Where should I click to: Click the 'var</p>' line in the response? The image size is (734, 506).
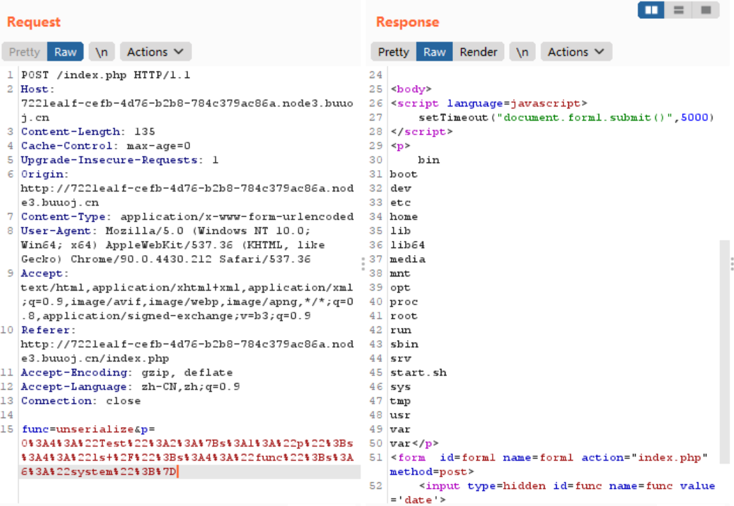coord(415,444)
